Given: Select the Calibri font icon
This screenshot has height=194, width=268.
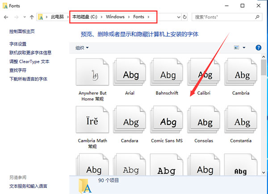Looking at the screenshot, I should [204, 72].
